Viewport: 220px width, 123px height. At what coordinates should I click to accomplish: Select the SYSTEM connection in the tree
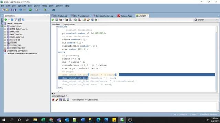coord(13,42)
